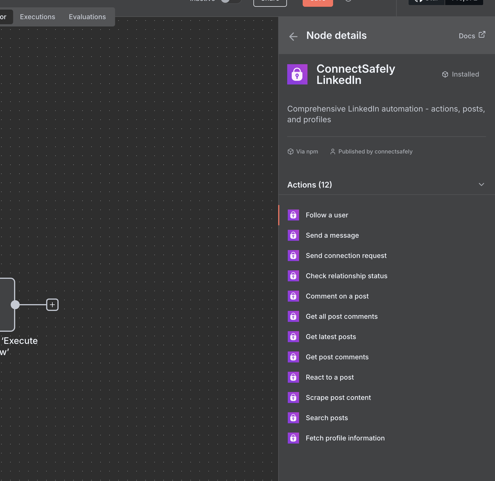
Task: Select the Follow a user action
Action: pyautogui.click(x=327, y=215)
